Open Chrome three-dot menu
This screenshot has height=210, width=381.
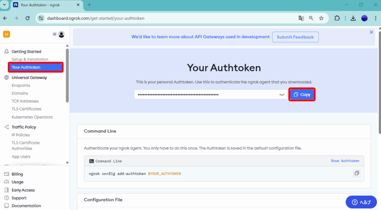coord(375,18)
